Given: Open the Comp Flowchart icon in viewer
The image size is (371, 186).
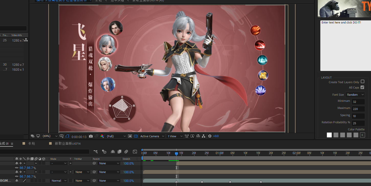Looking at the screenshot, I should pyautogui.click(x=203, y=136).
